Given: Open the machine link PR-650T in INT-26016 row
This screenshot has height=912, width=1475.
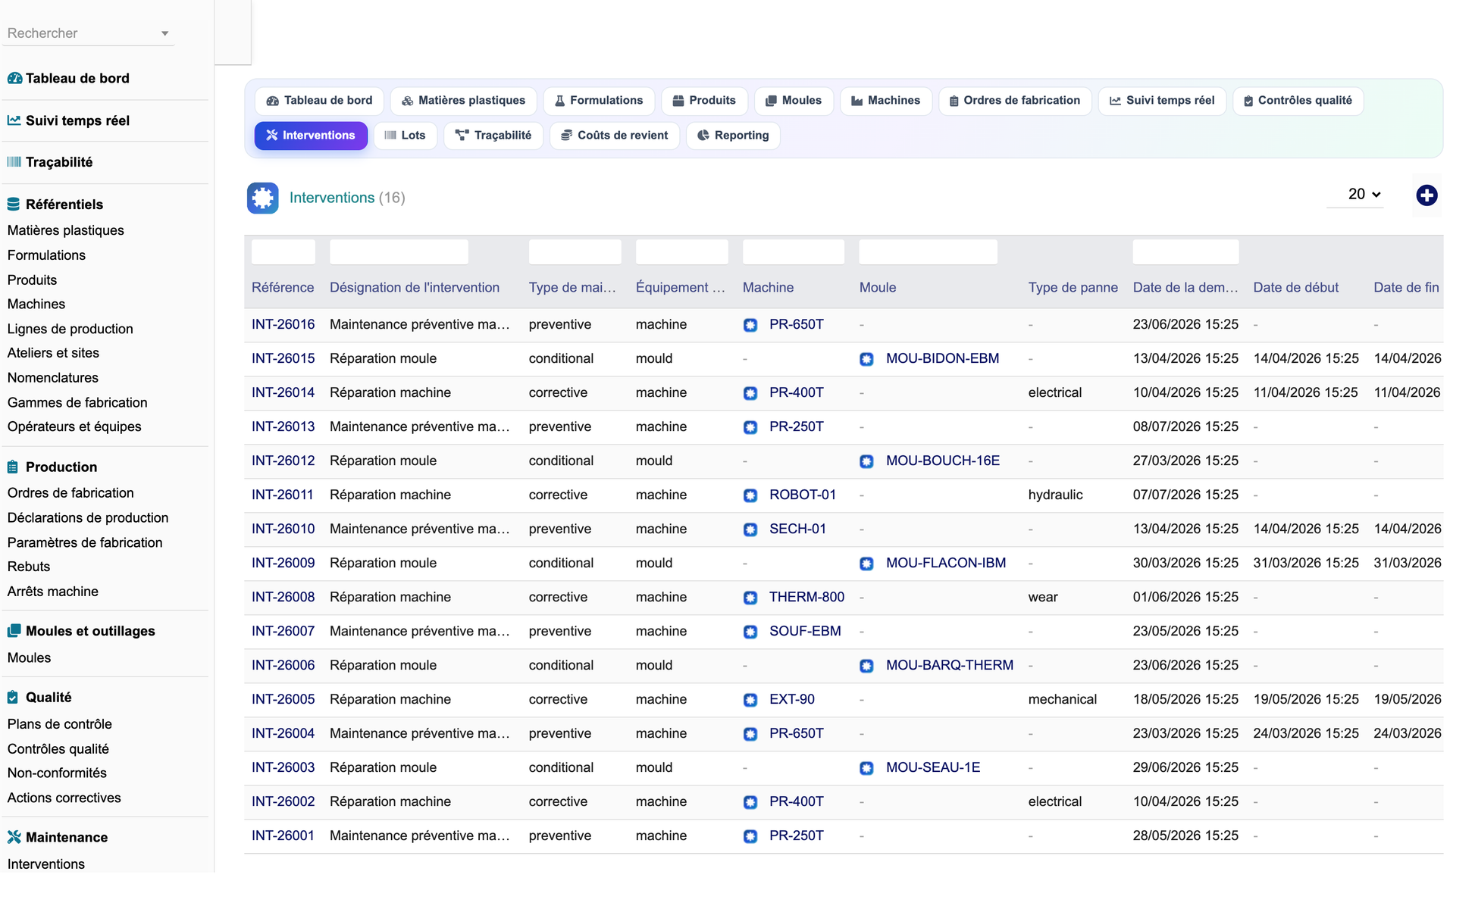Looking at the screenshot, I should click(796, 324).
